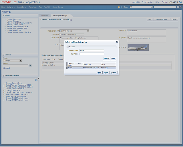Viewport: 183px width, 147px height.
Task: Click the dialog Search button
Action: coord(106,59)
